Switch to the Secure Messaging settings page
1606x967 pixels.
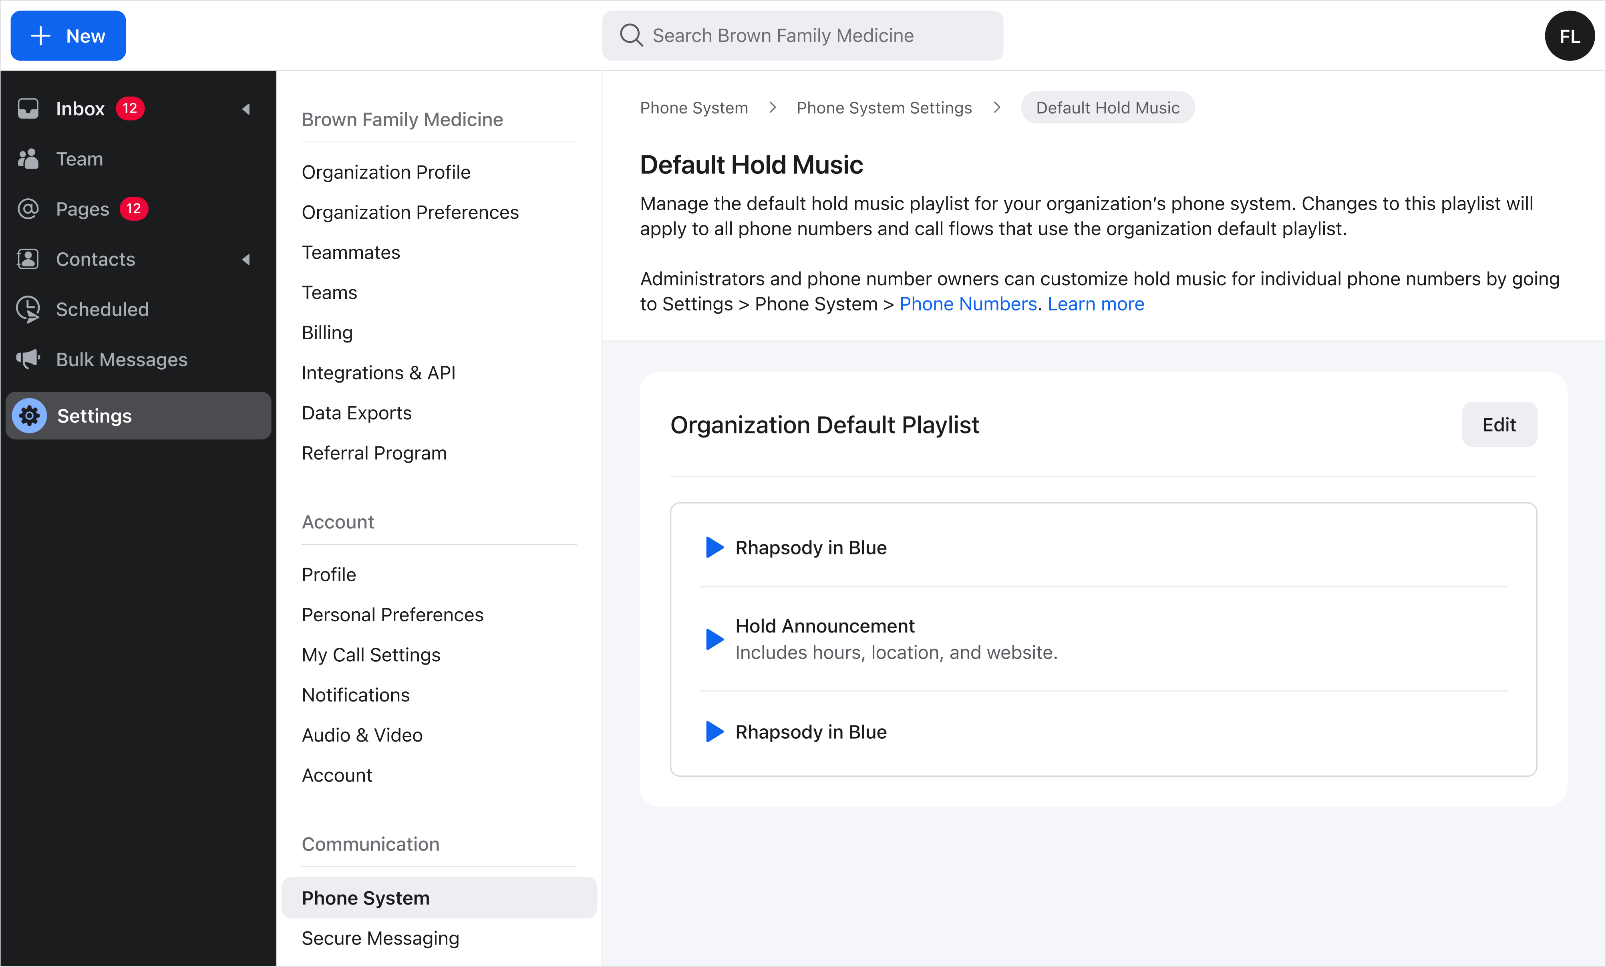click(380, 938)
